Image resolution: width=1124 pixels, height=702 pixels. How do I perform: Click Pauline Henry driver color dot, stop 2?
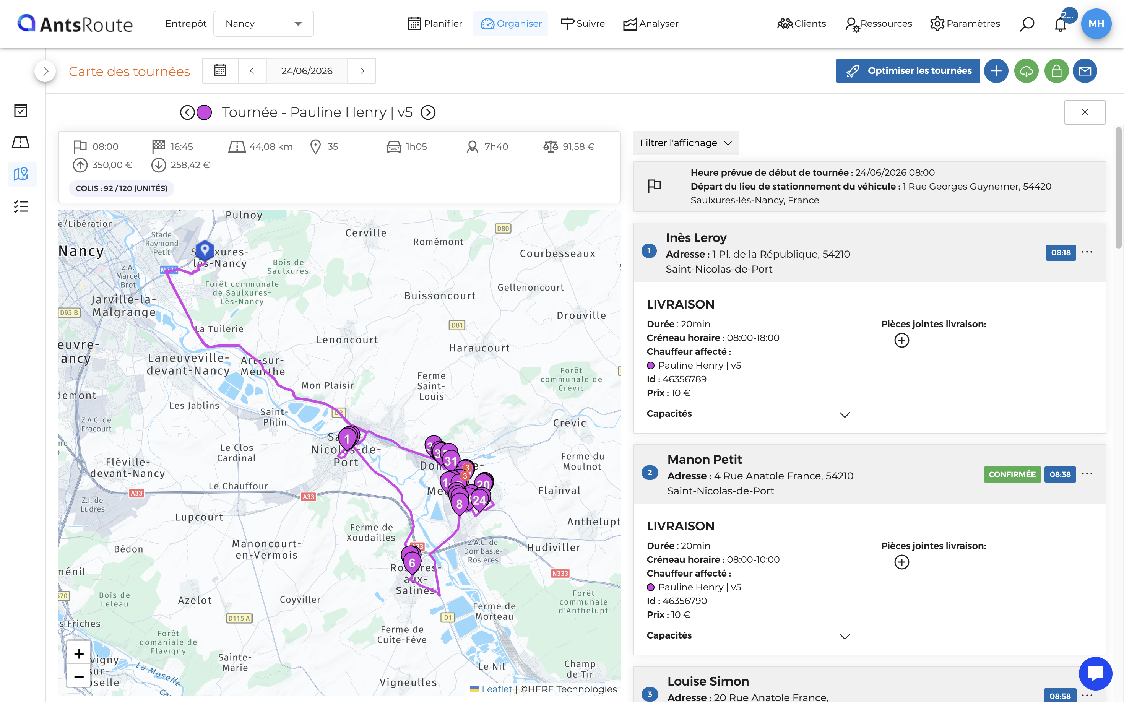(x=651, y=588)
